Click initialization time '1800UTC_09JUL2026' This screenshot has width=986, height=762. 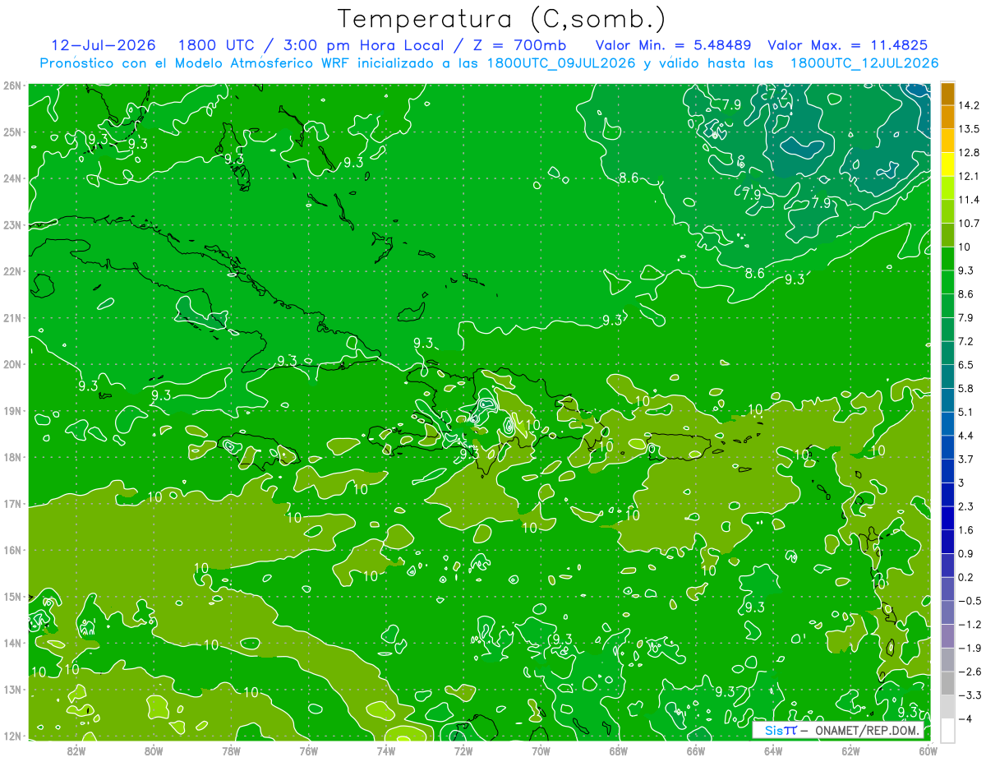pos(564,62)
